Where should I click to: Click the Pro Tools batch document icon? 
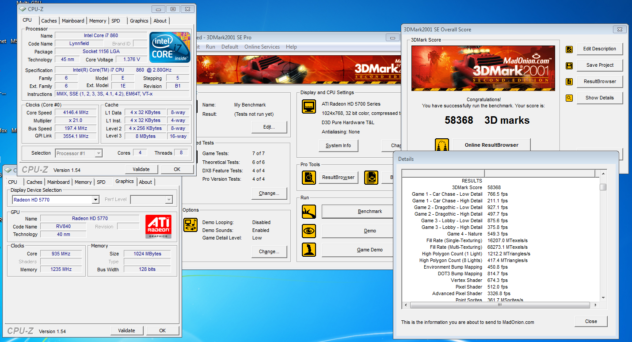tap(371, 177)
